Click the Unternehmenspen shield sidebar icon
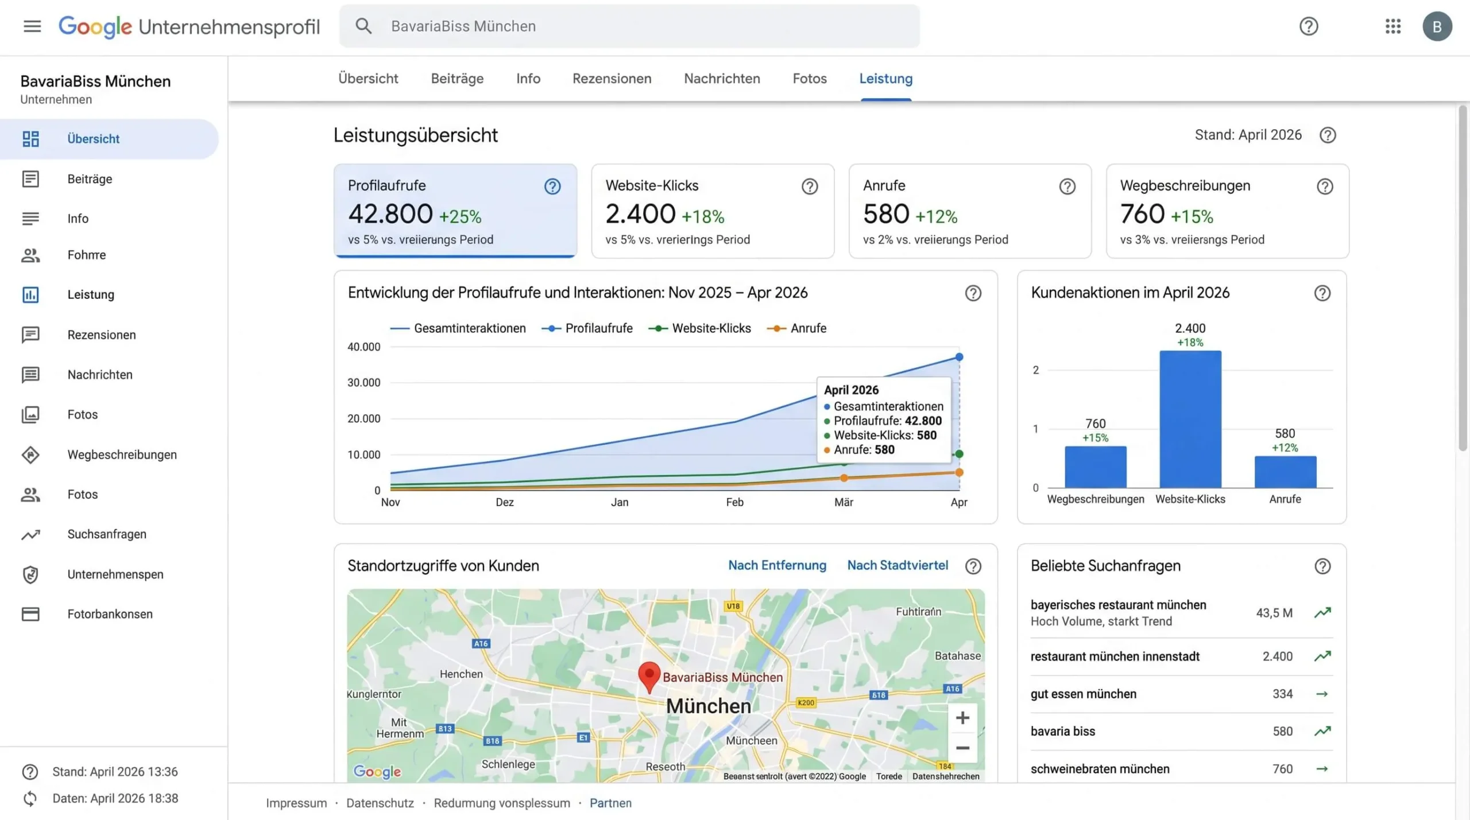 point(30,574)
